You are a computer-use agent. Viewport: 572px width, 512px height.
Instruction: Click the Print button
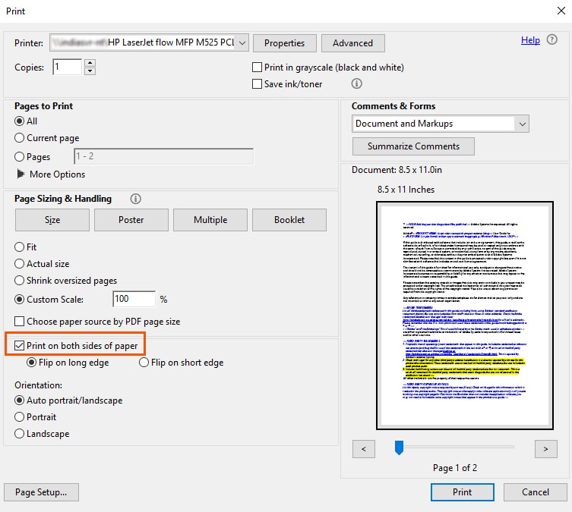pyautogui.click(x=462, y=492)
